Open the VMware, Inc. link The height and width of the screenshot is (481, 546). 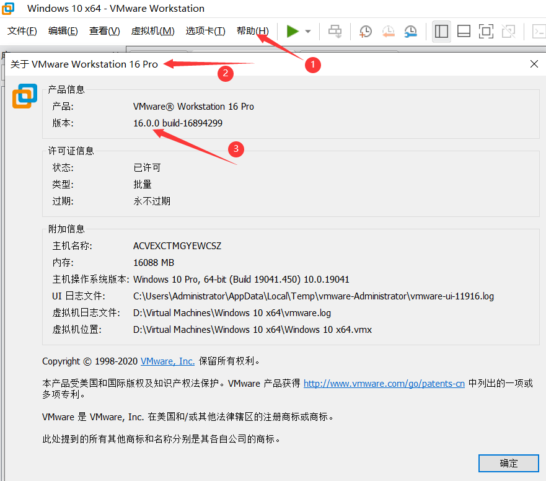pyautogui.click(x=167, y=361)
